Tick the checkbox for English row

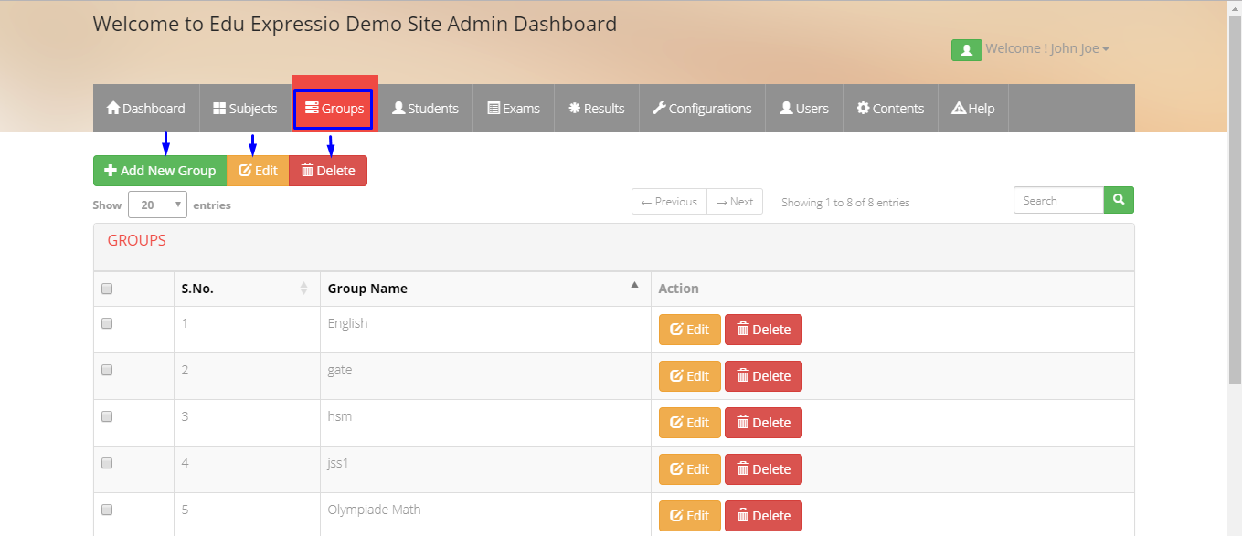(107, 323)
